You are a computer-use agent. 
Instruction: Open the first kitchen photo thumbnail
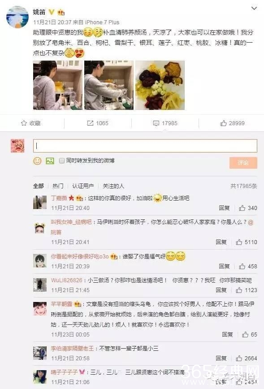(x=58, y=85)
